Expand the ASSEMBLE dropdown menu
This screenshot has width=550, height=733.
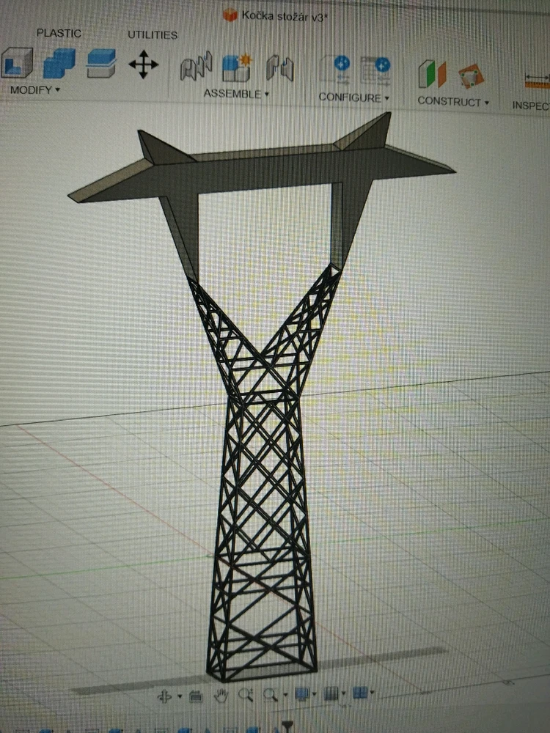[x=236, y=94]
